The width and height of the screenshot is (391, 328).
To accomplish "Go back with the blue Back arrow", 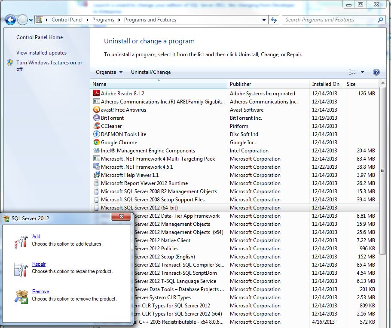I will click(x=10, y=20).
